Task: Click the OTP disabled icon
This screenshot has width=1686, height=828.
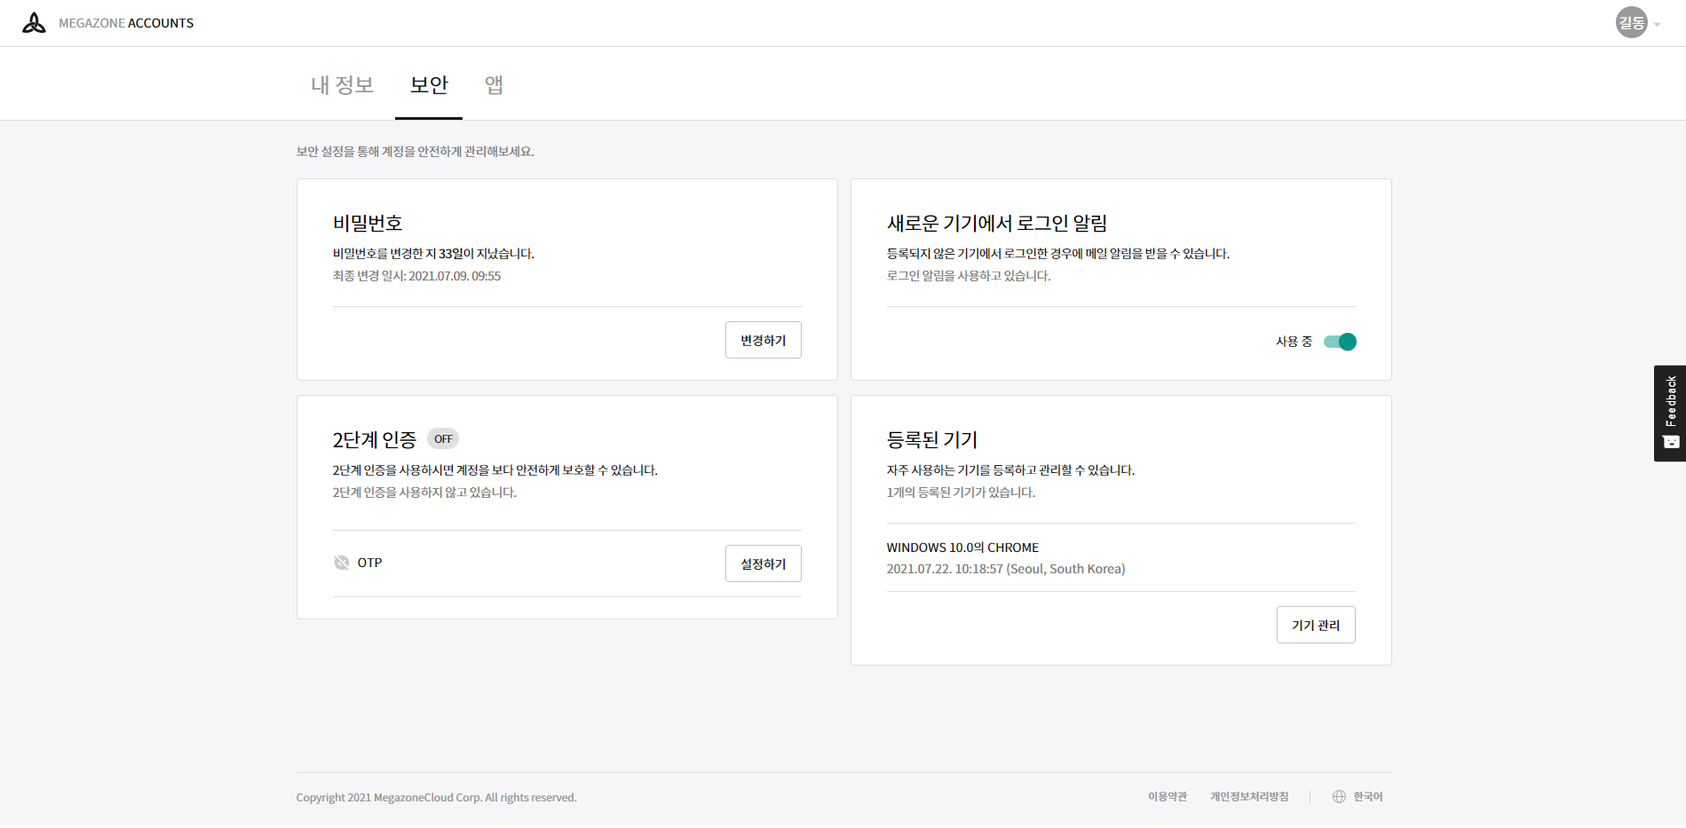Action: click(x=342, y=563)
